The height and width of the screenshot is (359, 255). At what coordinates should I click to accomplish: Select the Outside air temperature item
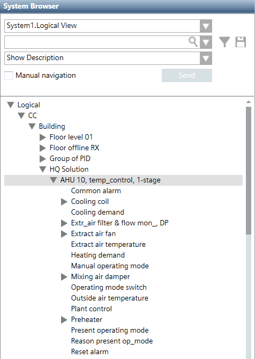(110, 298)
